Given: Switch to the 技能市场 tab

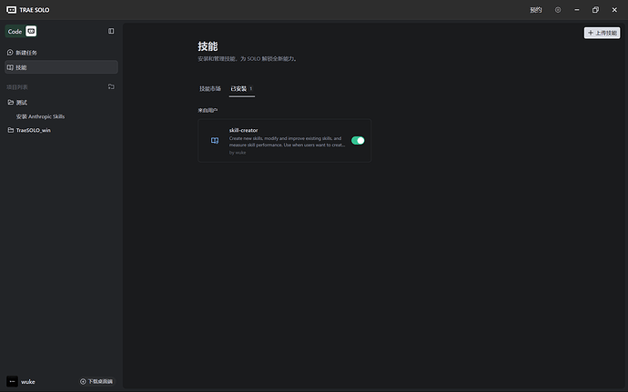Looking at the screenshot, I should tap(210, 89).
